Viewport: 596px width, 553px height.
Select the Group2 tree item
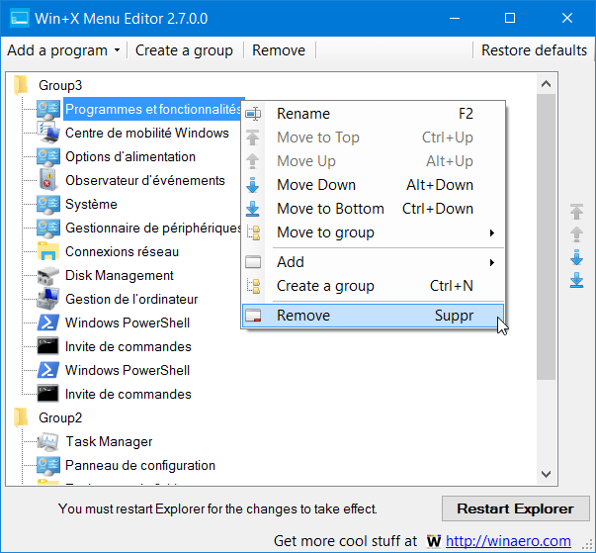60,417
